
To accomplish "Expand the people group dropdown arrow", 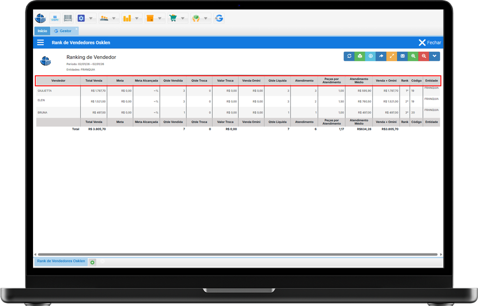I will pos(114,18).
